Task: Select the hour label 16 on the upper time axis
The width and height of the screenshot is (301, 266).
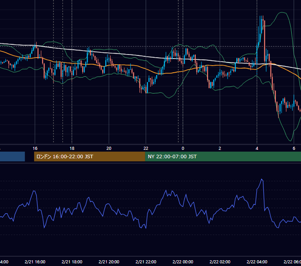Action: (x=35, y=149)
